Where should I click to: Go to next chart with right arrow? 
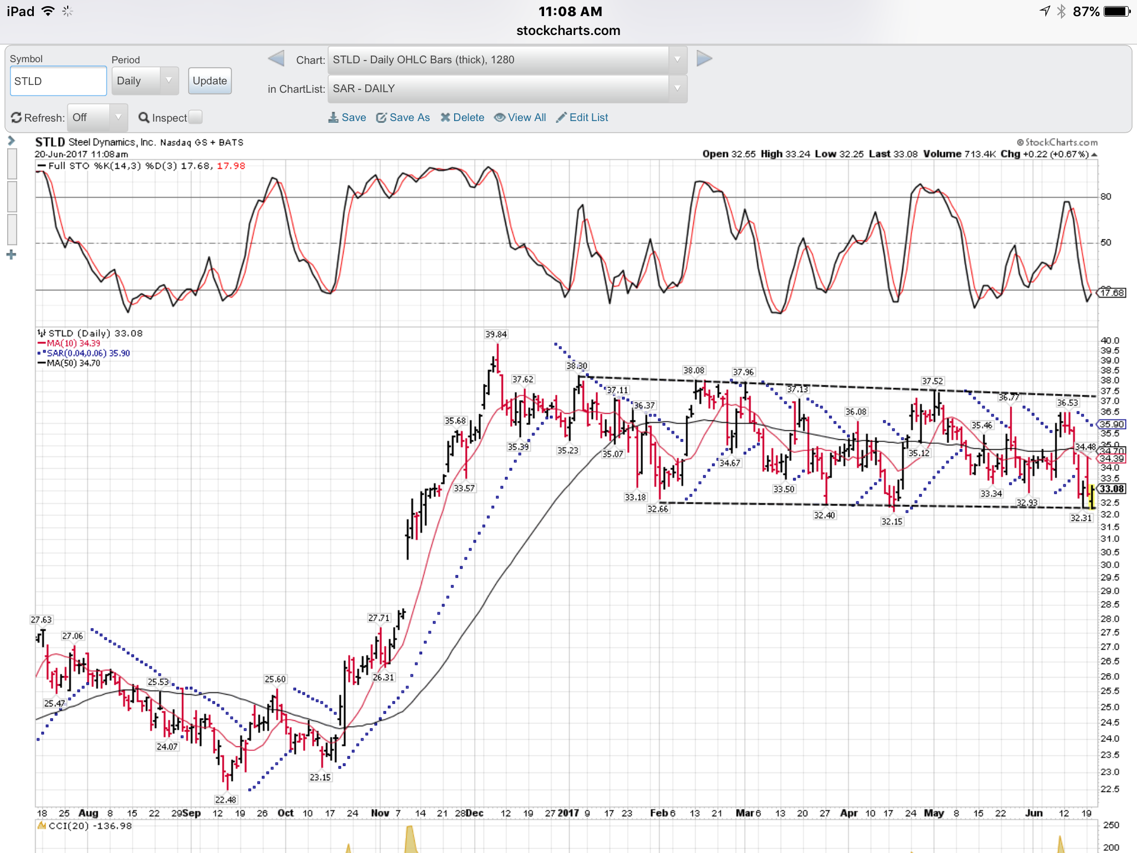[x=704, y=59]
